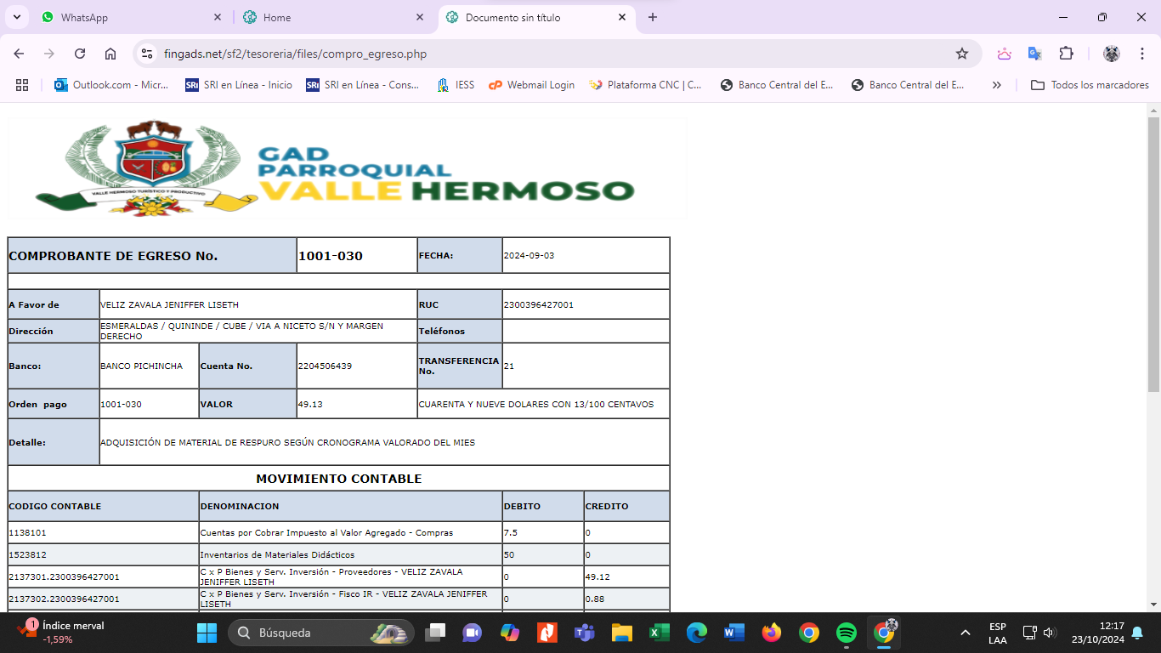Open the bookmarks apps grid icon
The image size is (1161, 653).
(x=22, y=85)
